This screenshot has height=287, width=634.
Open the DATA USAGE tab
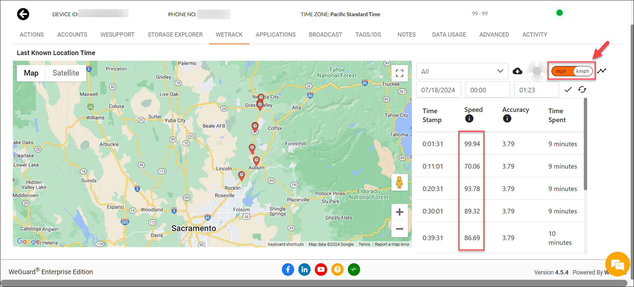(x=449, y=35)
